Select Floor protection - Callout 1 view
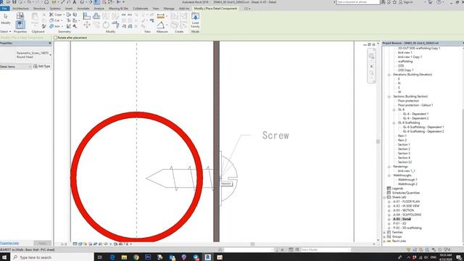This screenshot has height=261, width=464. [x=415, y=105]
